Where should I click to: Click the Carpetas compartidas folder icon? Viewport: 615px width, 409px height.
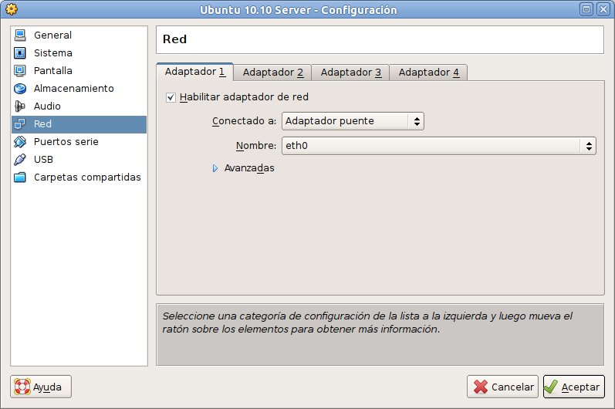[x=20, y=177]
